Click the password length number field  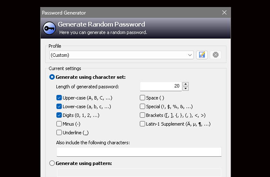pos(161,86)
